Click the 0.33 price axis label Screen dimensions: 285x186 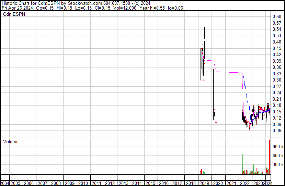277,74
